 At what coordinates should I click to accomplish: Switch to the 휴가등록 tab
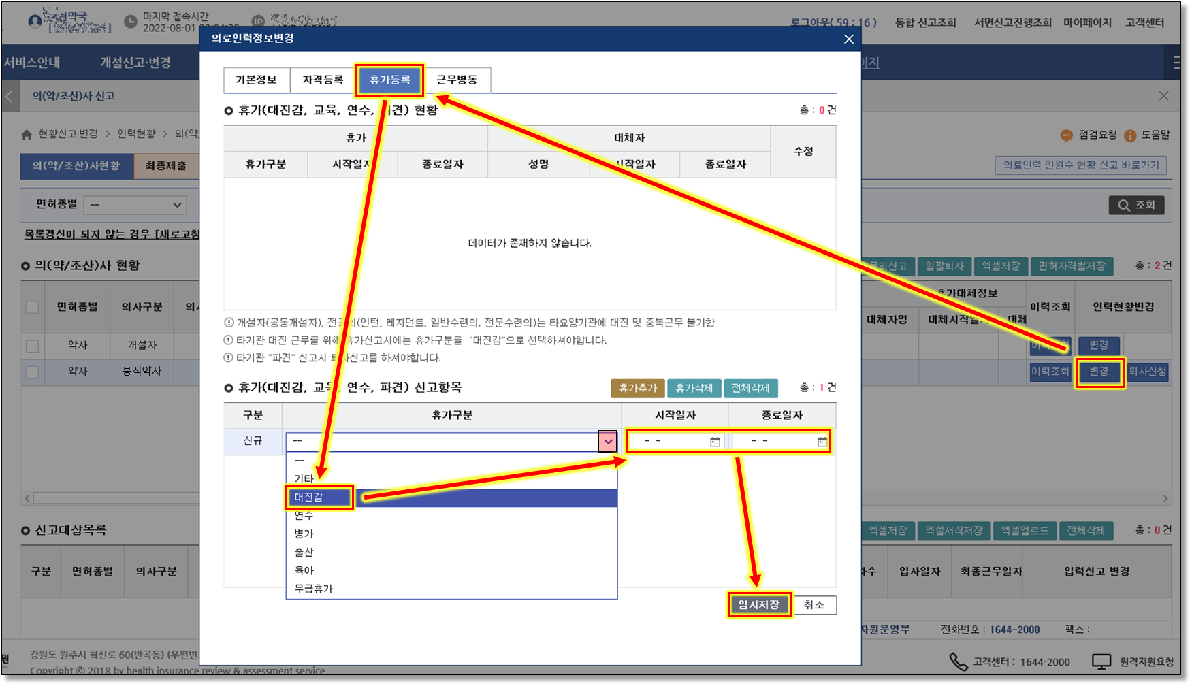coord(389,80)
